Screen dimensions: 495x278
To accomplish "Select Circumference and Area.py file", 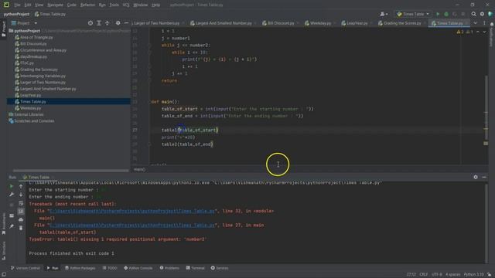I will point(41,50).
